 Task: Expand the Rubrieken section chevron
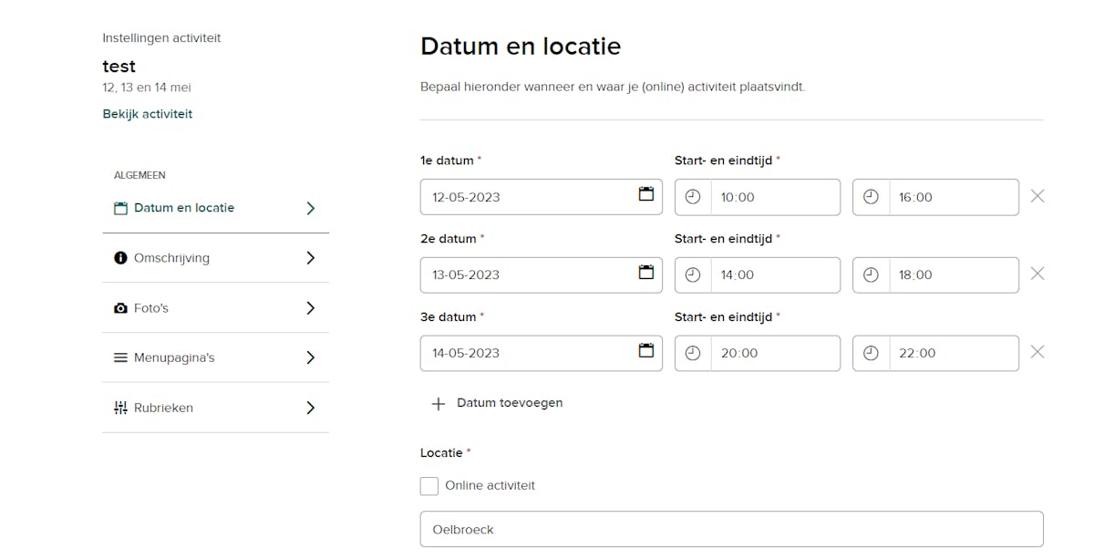310,408
